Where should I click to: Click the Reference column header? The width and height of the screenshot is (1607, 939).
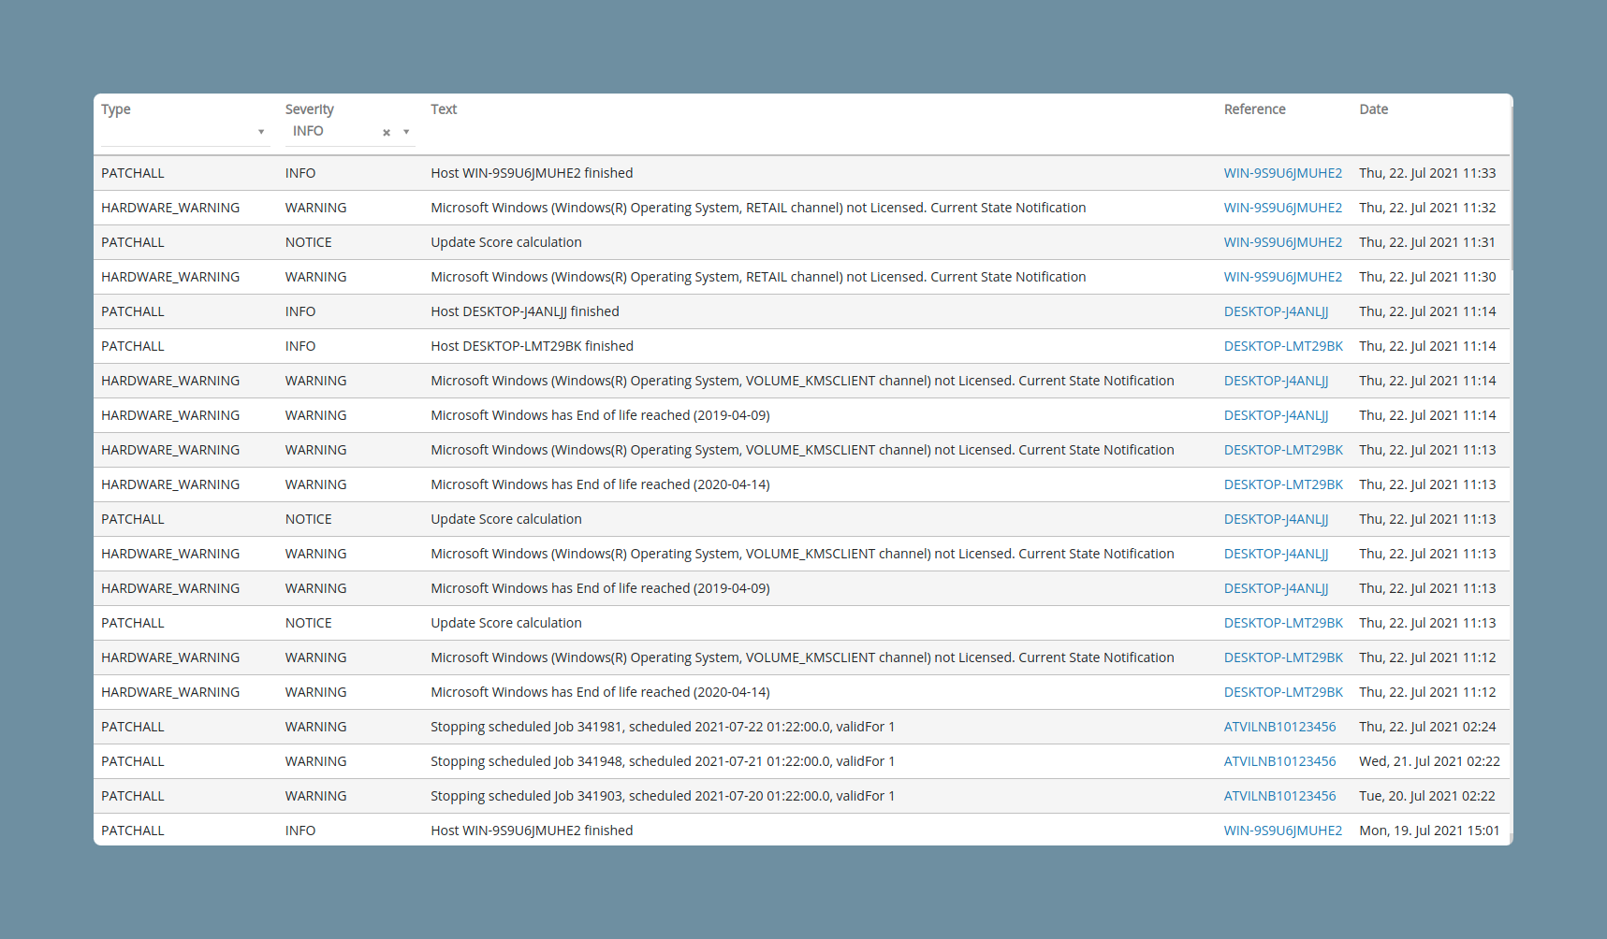pyautogui.click(x=1255, y=109)
